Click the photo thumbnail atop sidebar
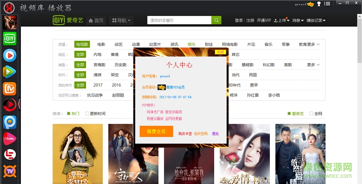The height and width of the screenshot is (184, 362). pos(10,22)
